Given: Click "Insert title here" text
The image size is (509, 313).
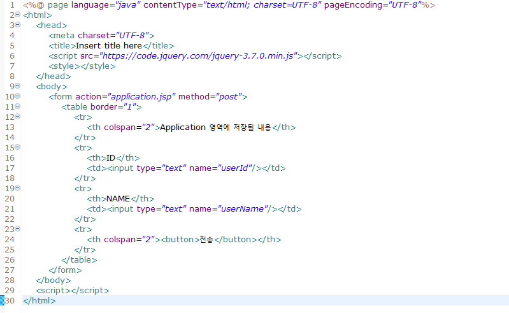Looking at the screenshot, I should point(109,46).
